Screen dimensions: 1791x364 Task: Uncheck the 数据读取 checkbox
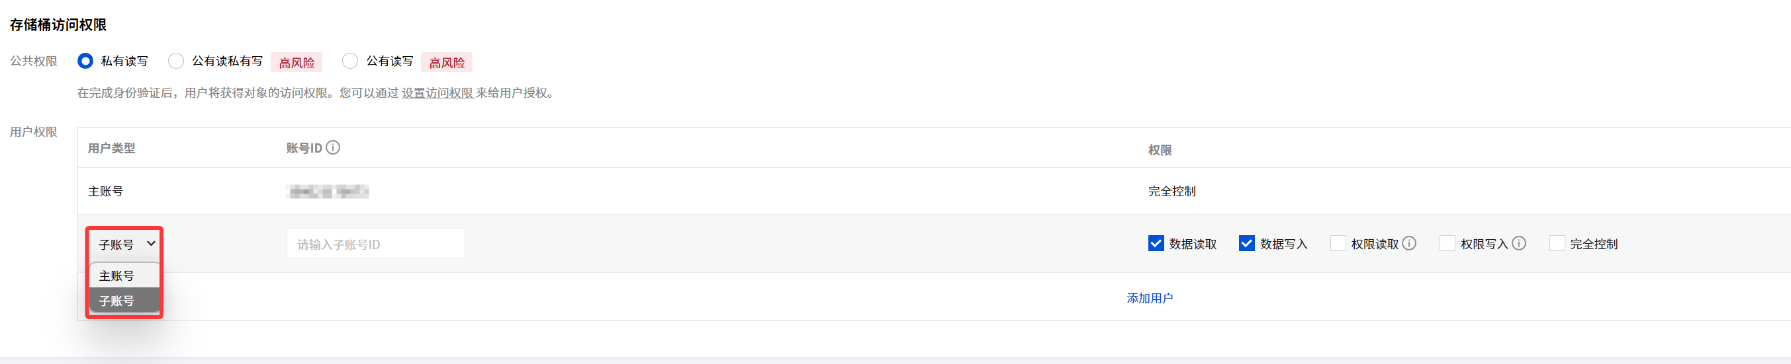(x=1156, y=243)
